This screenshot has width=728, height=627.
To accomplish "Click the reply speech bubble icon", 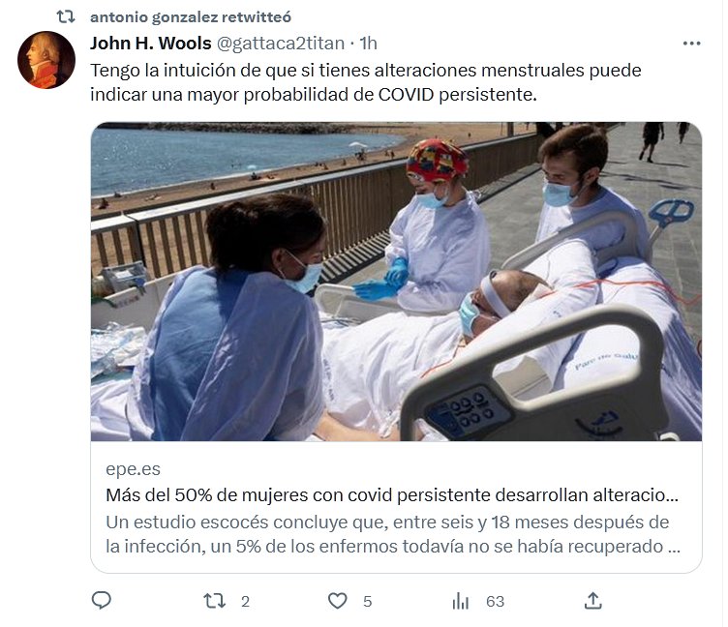I will [x=102, y=601].
